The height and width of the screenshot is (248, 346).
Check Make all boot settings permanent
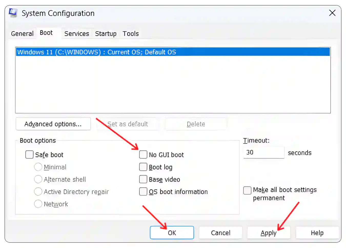[x=247, y=190]
